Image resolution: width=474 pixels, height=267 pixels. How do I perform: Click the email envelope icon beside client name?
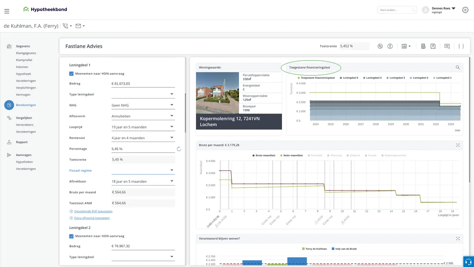click(78, 26)
